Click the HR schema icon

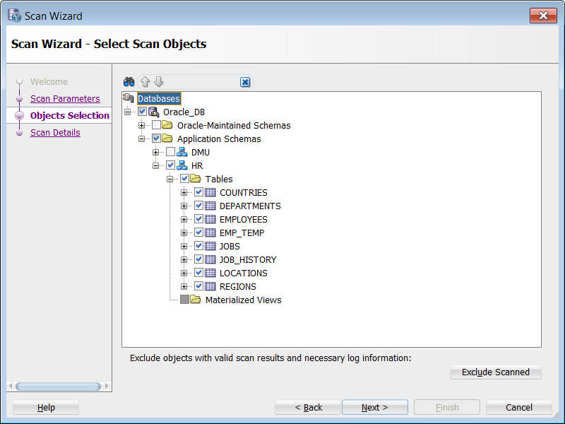click(182, 165)
